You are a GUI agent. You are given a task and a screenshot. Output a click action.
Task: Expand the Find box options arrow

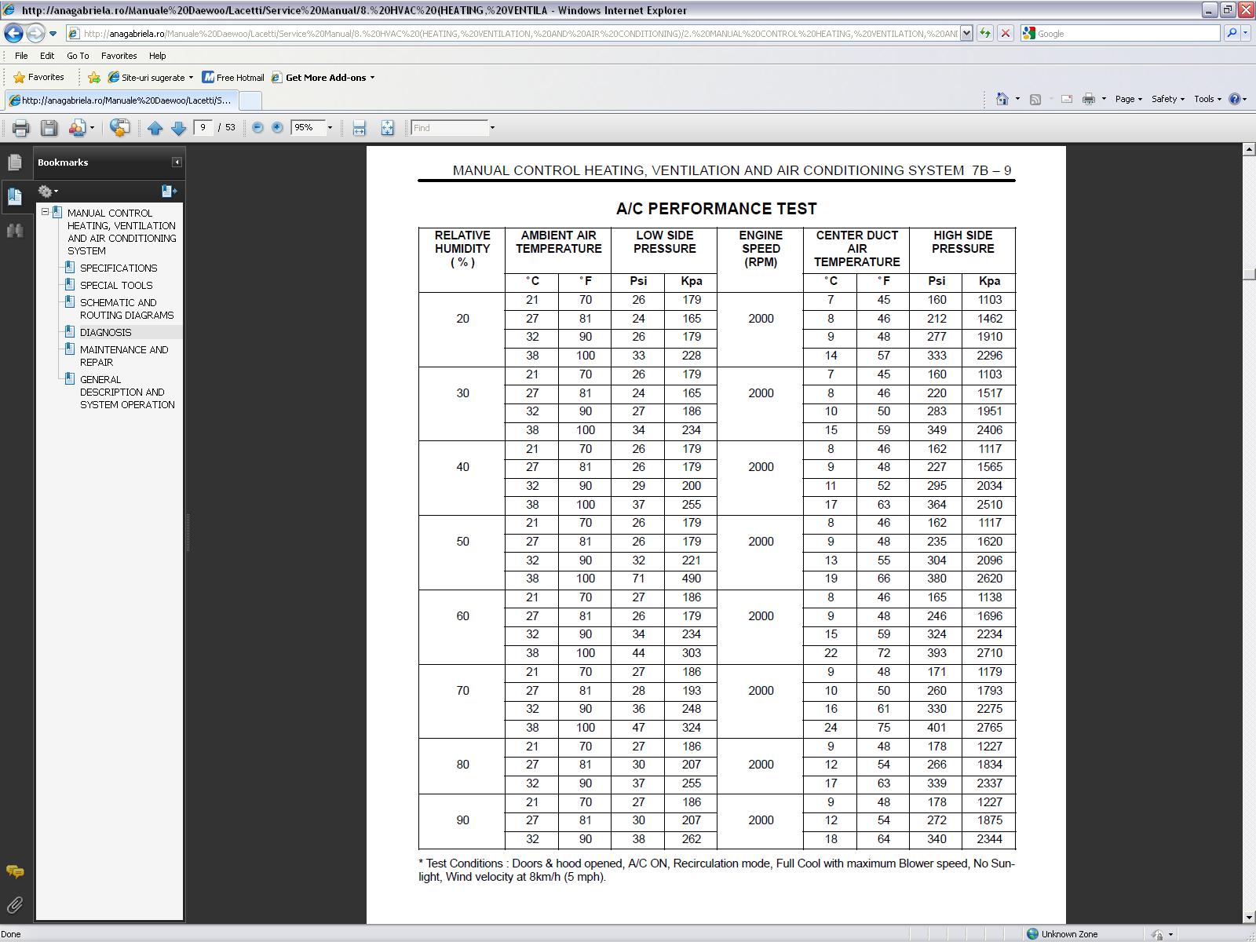(492, 128)
